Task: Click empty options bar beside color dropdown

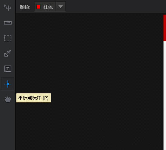Action: click(x=113, y=6)
